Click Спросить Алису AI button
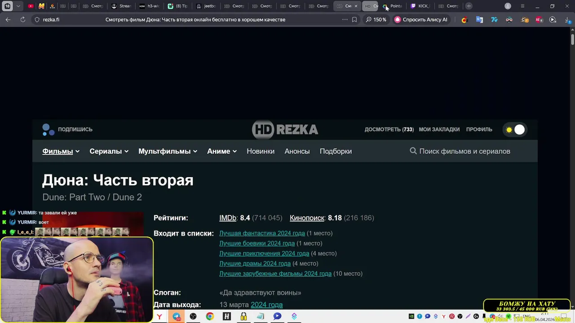Viewport: 575px width, 323px height. click(x=421, y=20)
